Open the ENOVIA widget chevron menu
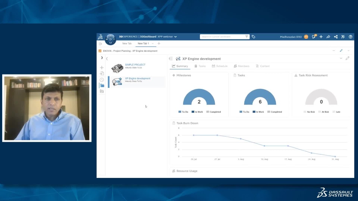358x201 pixels. 348,51
